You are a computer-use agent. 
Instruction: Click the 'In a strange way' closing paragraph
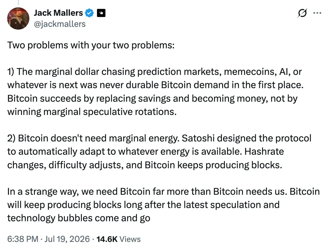point(163,205)
